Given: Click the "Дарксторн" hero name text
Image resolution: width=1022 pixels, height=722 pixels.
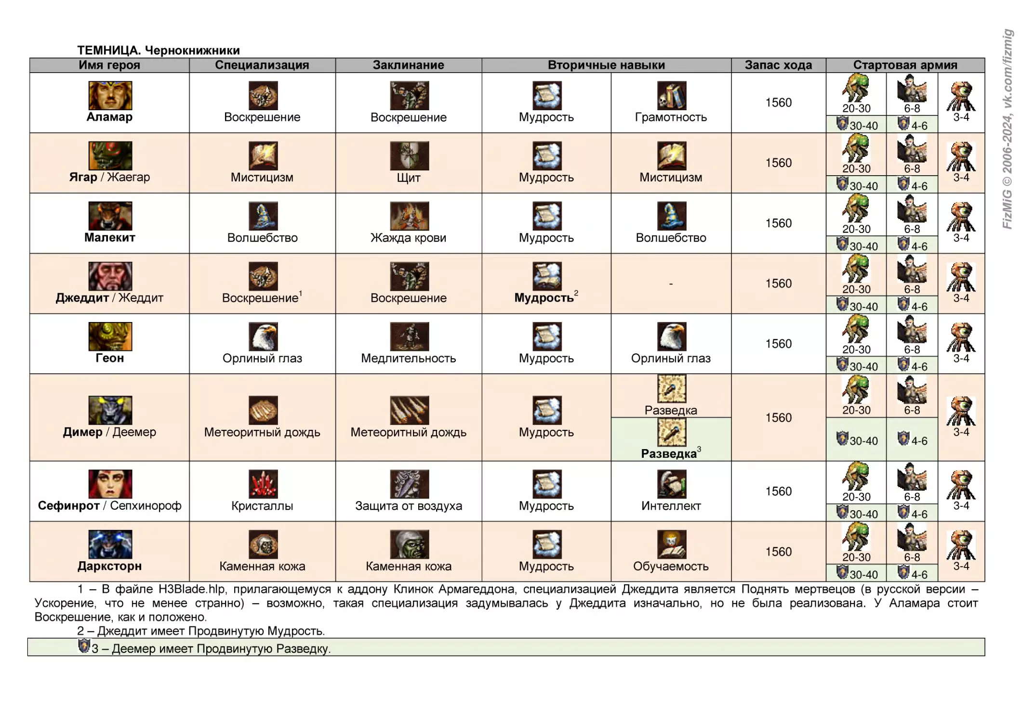Looking at the screenshot, I should (109, 566).
